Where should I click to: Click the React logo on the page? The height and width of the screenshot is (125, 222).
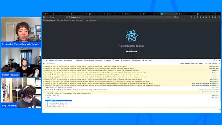[131, 36]
